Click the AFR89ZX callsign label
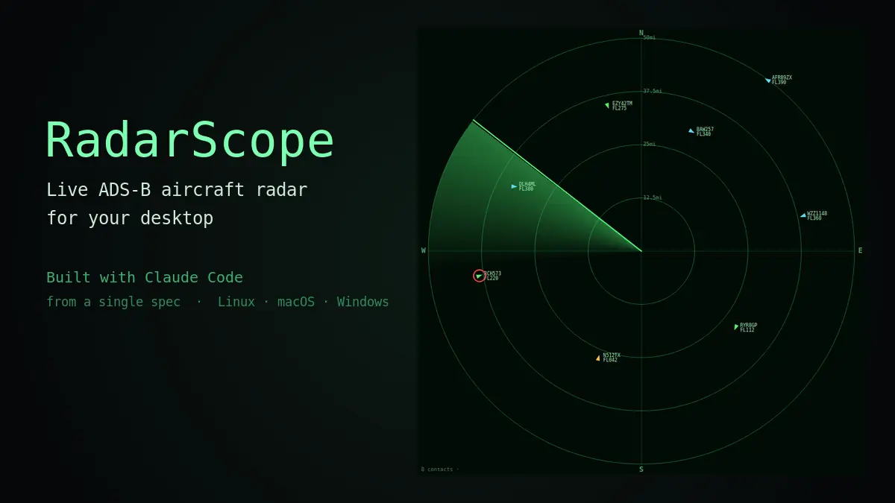Image resolution: width=895 pixels, height=503 pixels. [782, 77]
